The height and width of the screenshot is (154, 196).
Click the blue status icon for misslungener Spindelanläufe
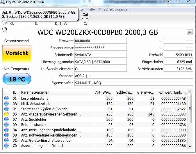click(x=6, y=130)
